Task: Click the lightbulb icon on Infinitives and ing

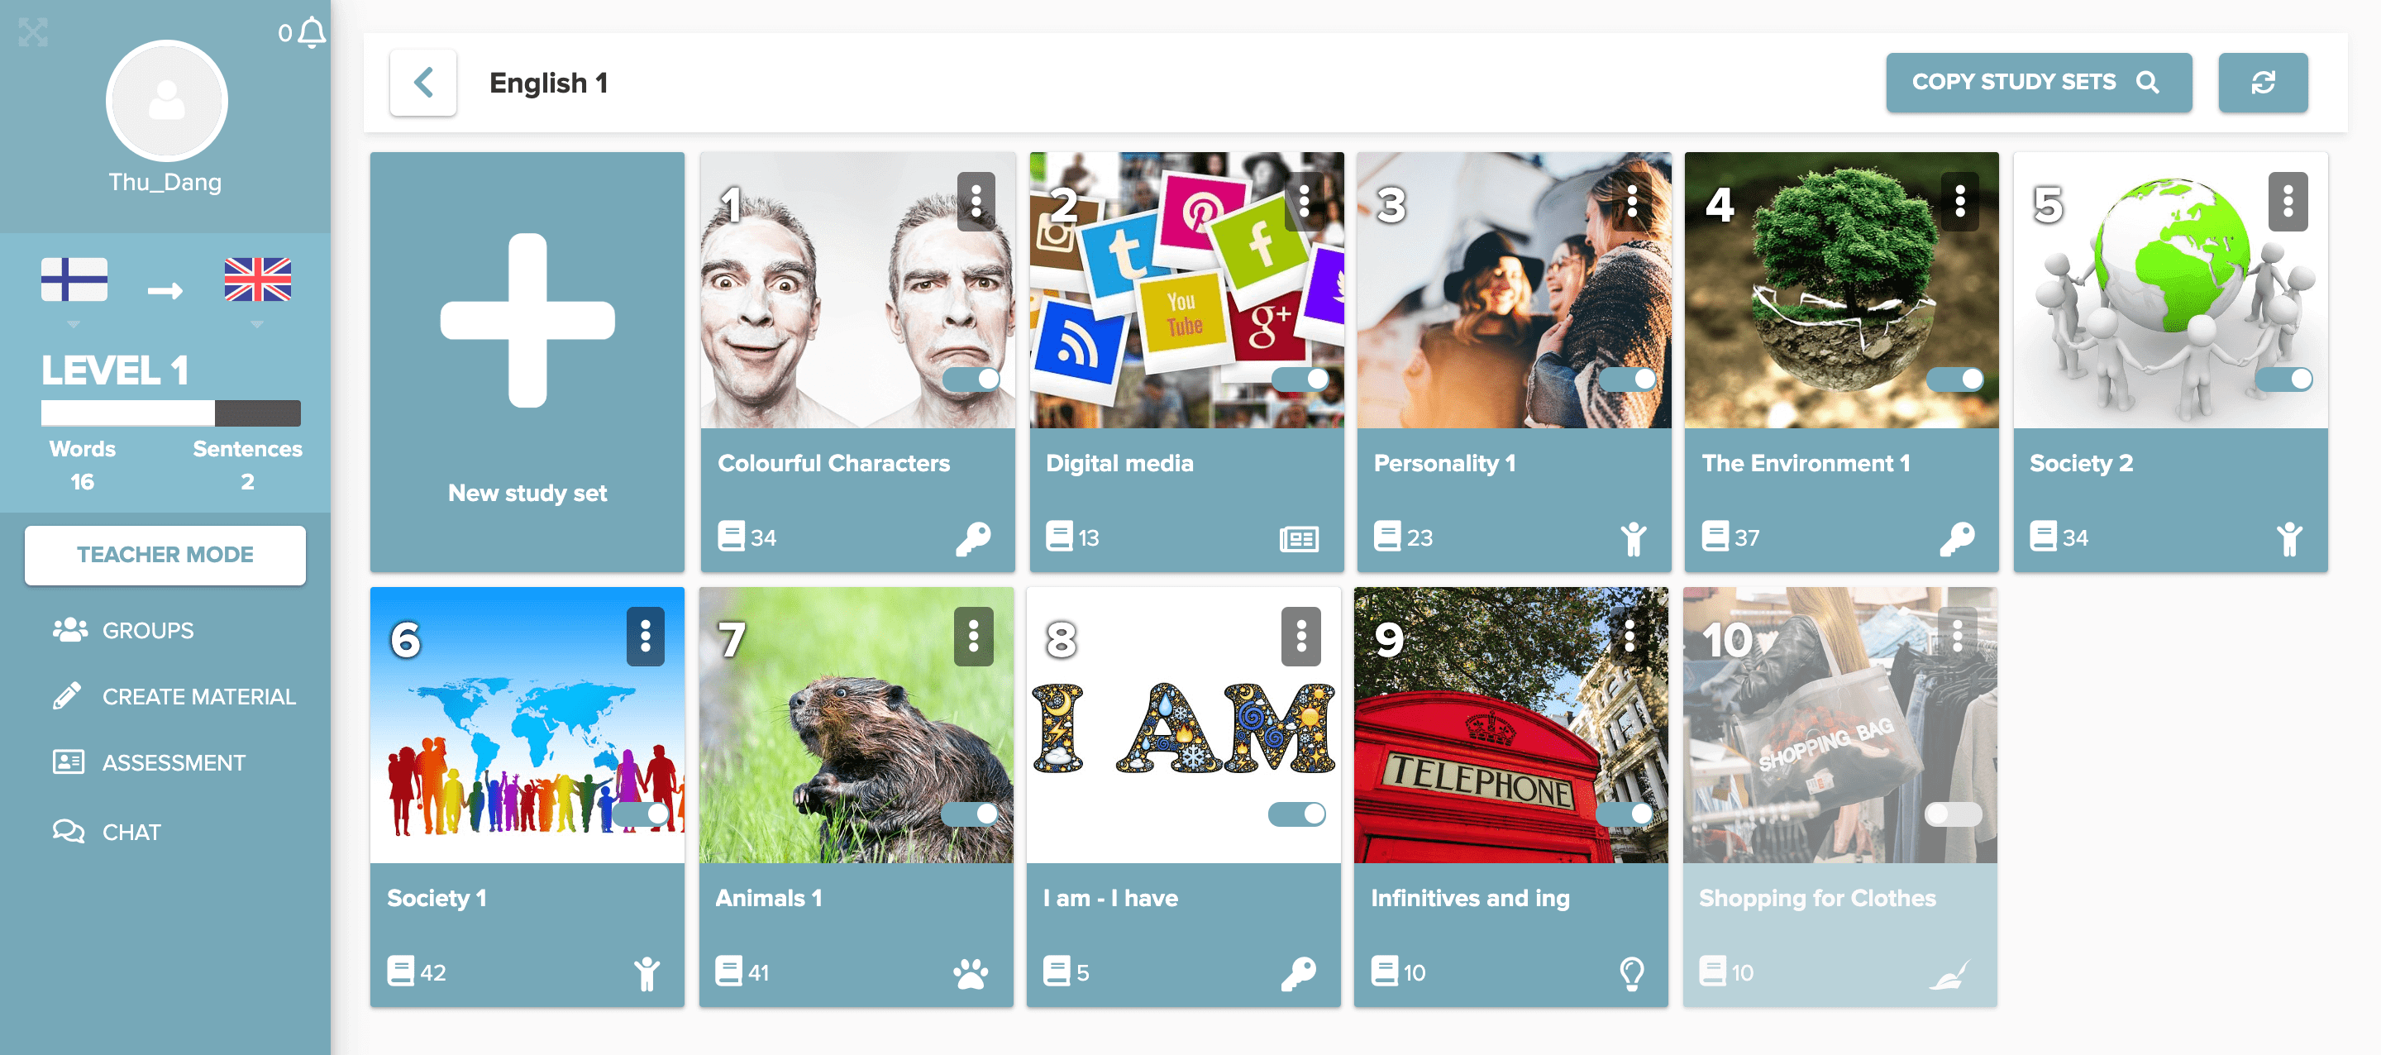Action: pos(1631,972)
